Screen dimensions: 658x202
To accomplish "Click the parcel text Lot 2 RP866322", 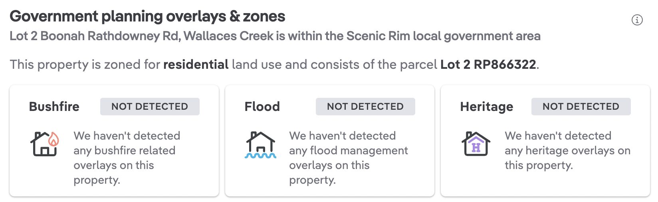I will point(488,64).
